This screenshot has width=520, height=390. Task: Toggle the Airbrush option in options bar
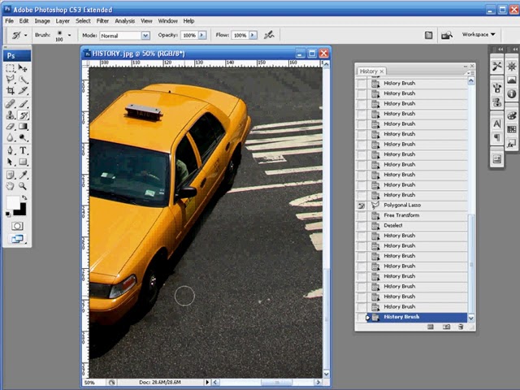coord(269,35)
